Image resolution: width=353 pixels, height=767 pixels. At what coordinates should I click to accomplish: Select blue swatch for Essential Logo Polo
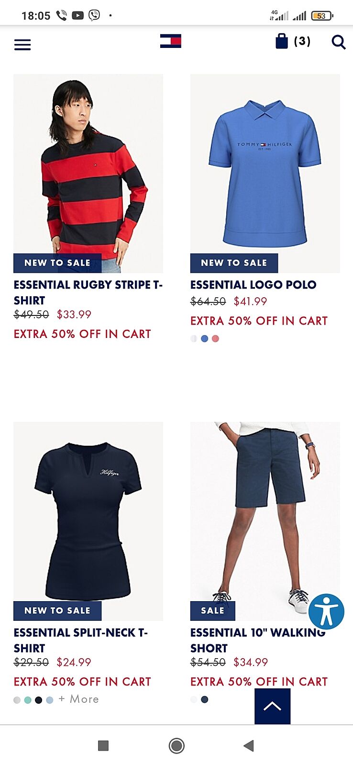[x=205, y=338]
